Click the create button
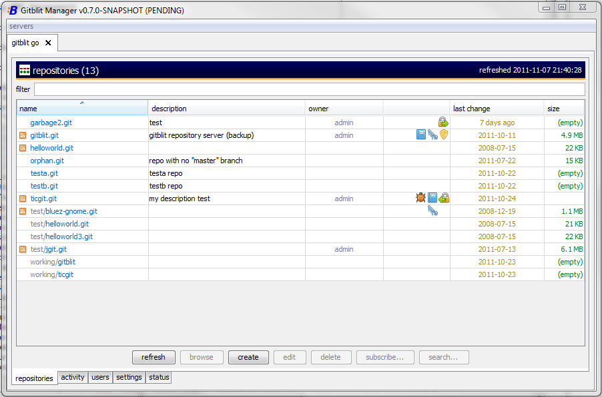 coord(248,357)
